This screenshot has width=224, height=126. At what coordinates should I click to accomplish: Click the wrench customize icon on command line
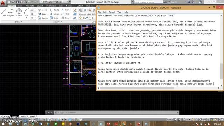(x=52, y=113)
